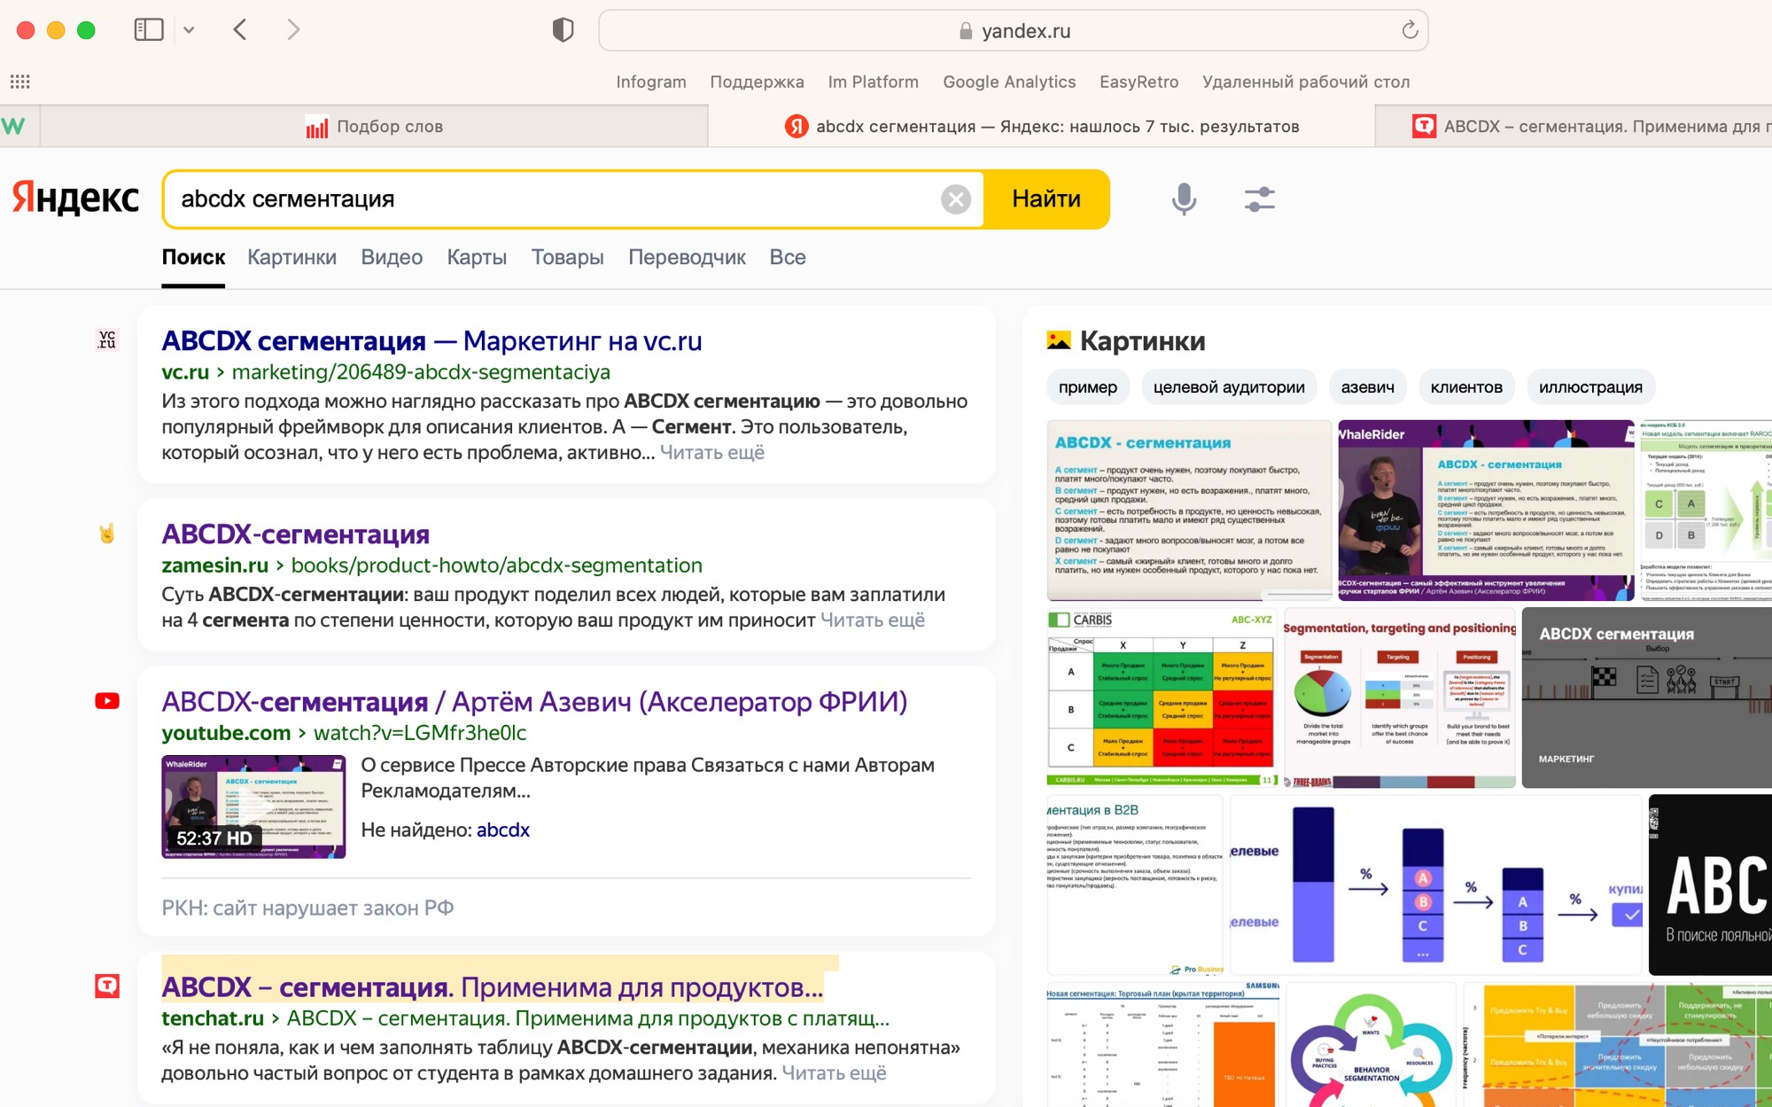Switch to the Видео search tab

click(392, 257)
